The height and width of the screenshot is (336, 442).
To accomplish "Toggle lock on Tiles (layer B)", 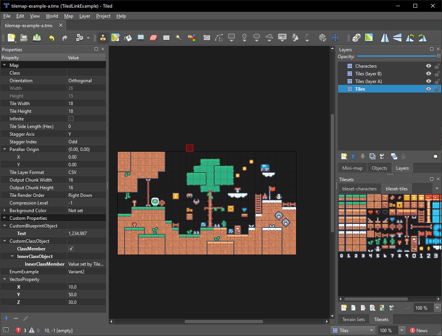I will (x=437, y=74).
